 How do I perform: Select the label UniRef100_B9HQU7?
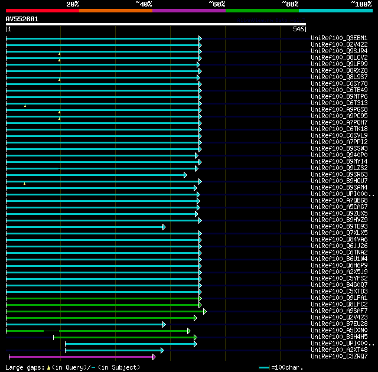point(339,181)
